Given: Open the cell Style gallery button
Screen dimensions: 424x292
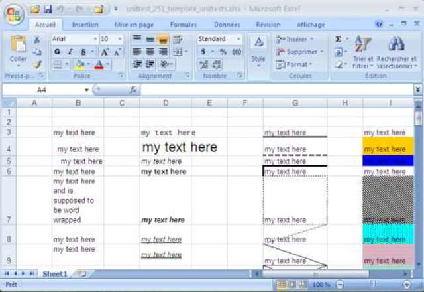Looking at the screenshot, I should tap(258, 52).
